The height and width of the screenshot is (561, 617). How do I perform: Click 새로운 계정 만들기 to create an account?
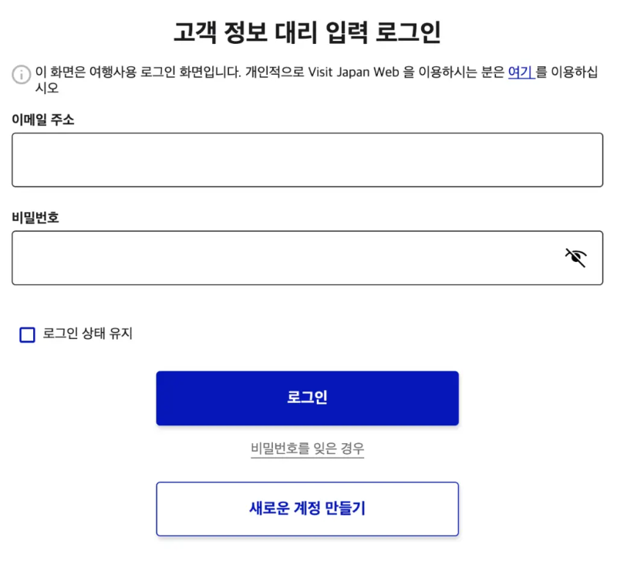click(x=307, y=509)
